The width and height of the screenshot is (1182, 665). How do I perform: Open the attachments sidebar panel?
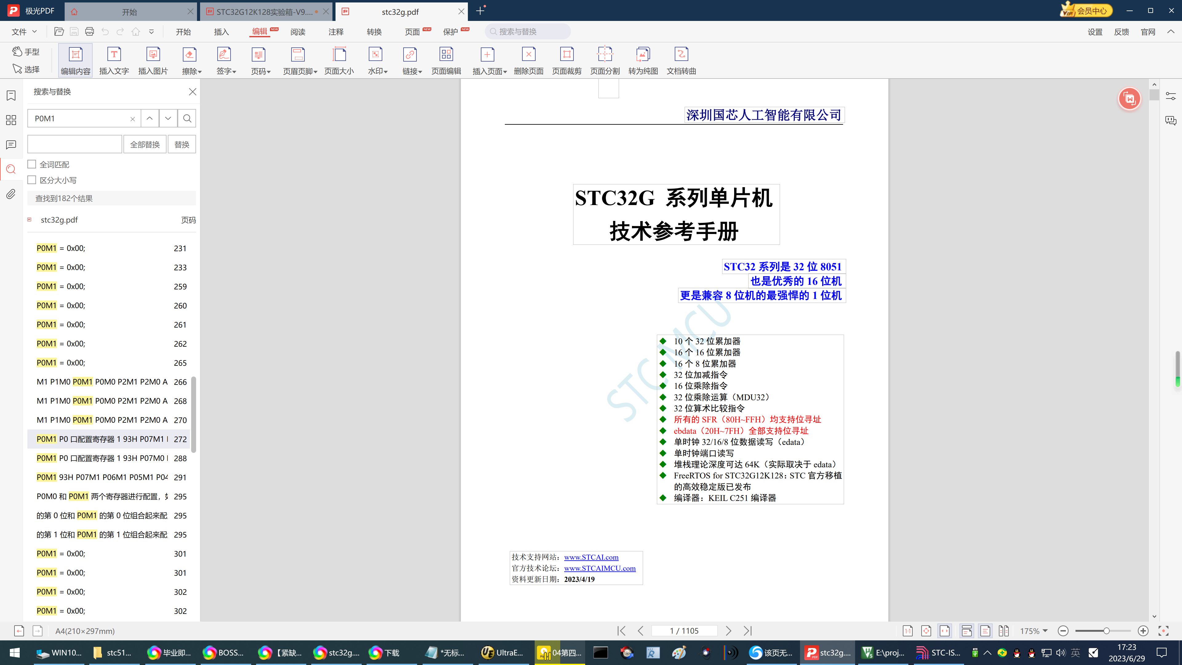[11, 194]
